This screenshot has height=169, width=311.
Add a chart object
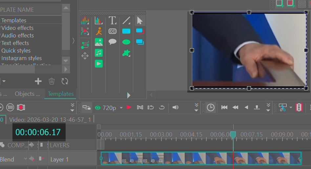98,21
